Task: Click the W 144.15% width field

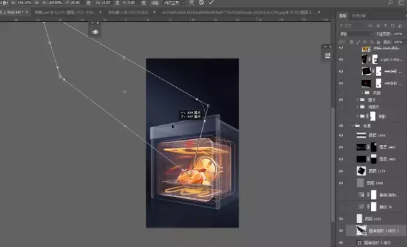Action: (x=24, y=3)
